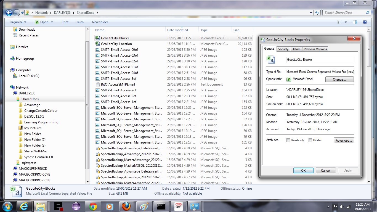Launch Firefox from the taskbar
The width and height of the screenshot is (377, 212).
[x=126, y=206]
